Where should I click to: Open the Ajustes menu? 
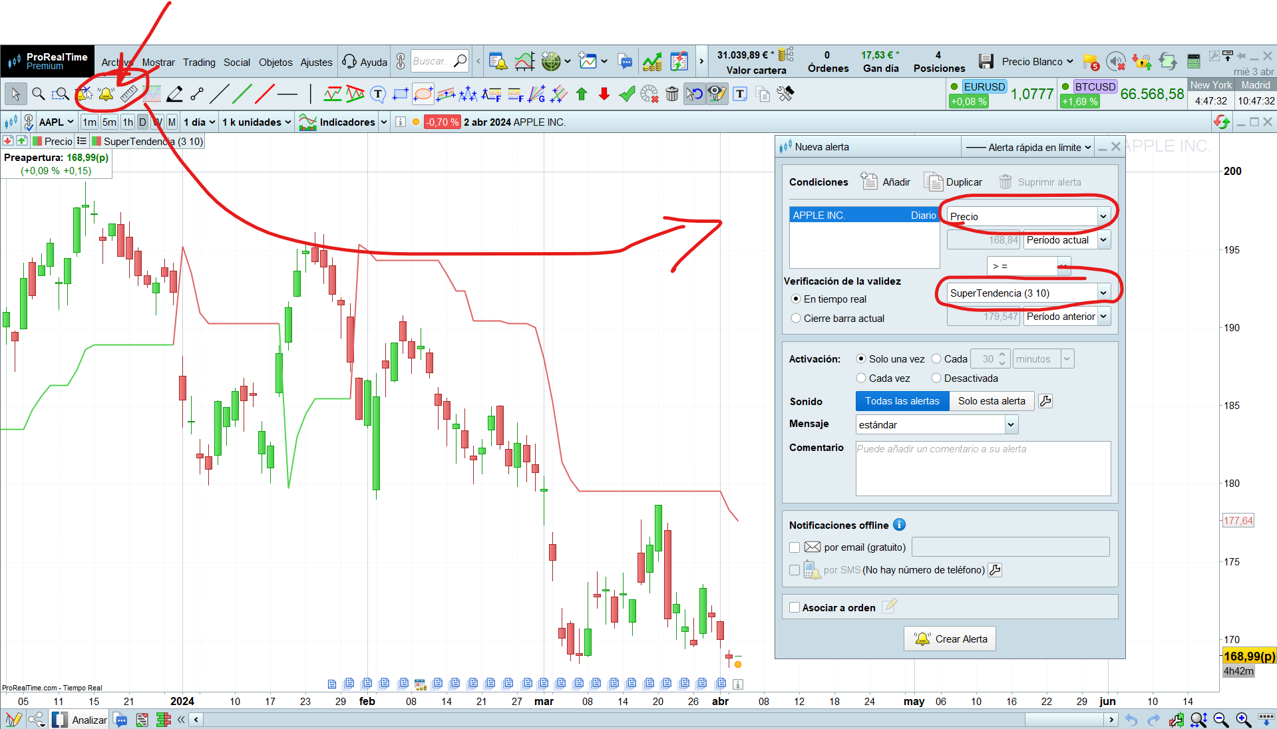coord(316,62)
